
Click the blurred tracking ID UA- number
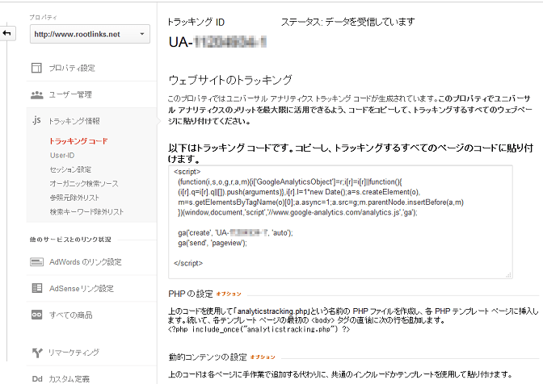217,42
